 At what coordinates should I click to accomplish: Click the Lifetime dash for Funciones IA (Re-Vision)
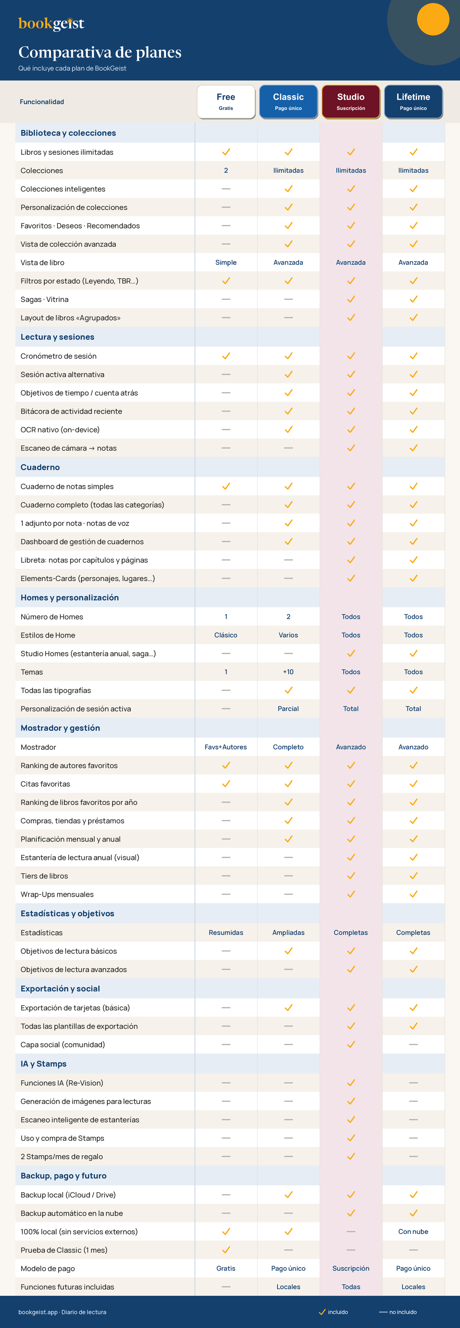pyautogui.click(x=413, y=1083)
